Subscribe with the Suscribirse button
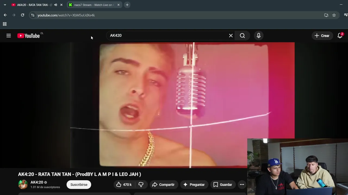This screenshot has width=348, height=195. (79, 184)
